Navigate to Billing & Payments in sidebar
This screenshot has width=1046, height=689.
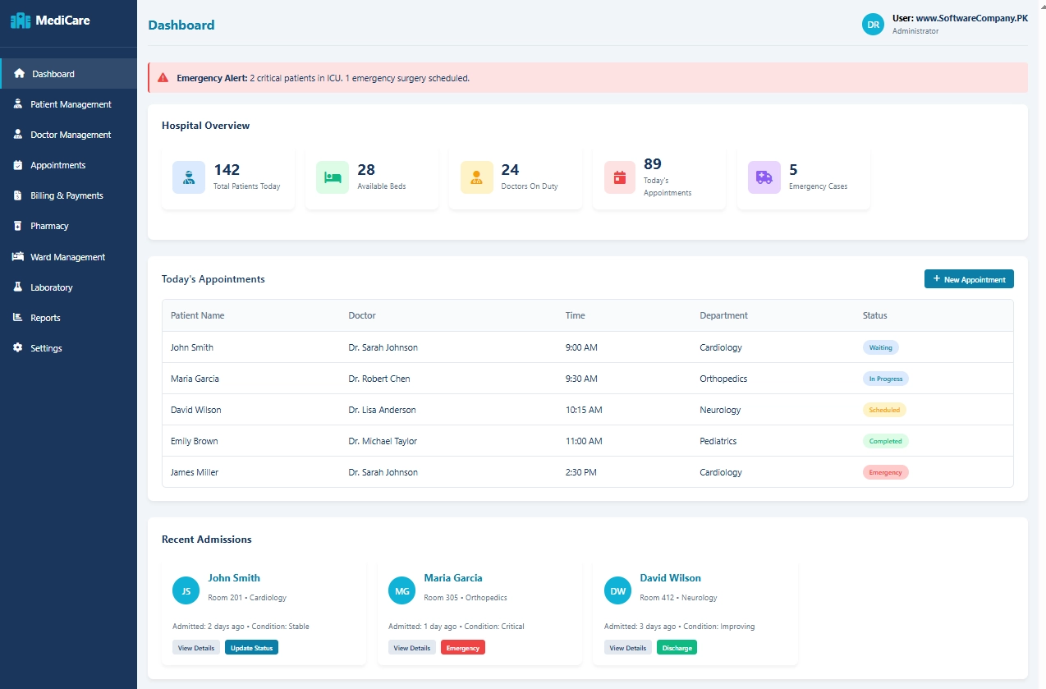point(16,195)
